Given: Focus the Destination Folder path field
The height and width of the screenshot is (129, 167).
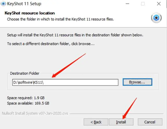Looking at the screenshot, I should 65,82.
